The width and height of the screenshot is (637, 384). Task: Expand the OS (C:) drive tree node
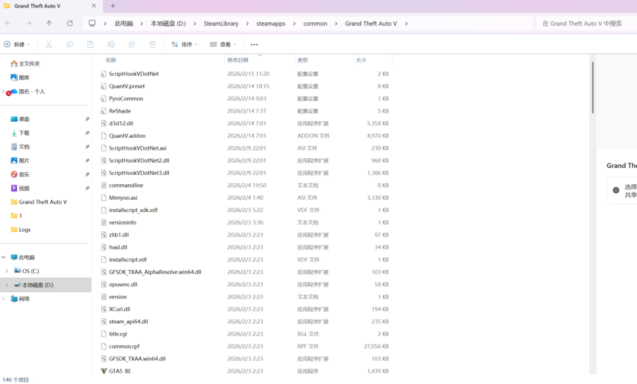[x=6, y=271]
